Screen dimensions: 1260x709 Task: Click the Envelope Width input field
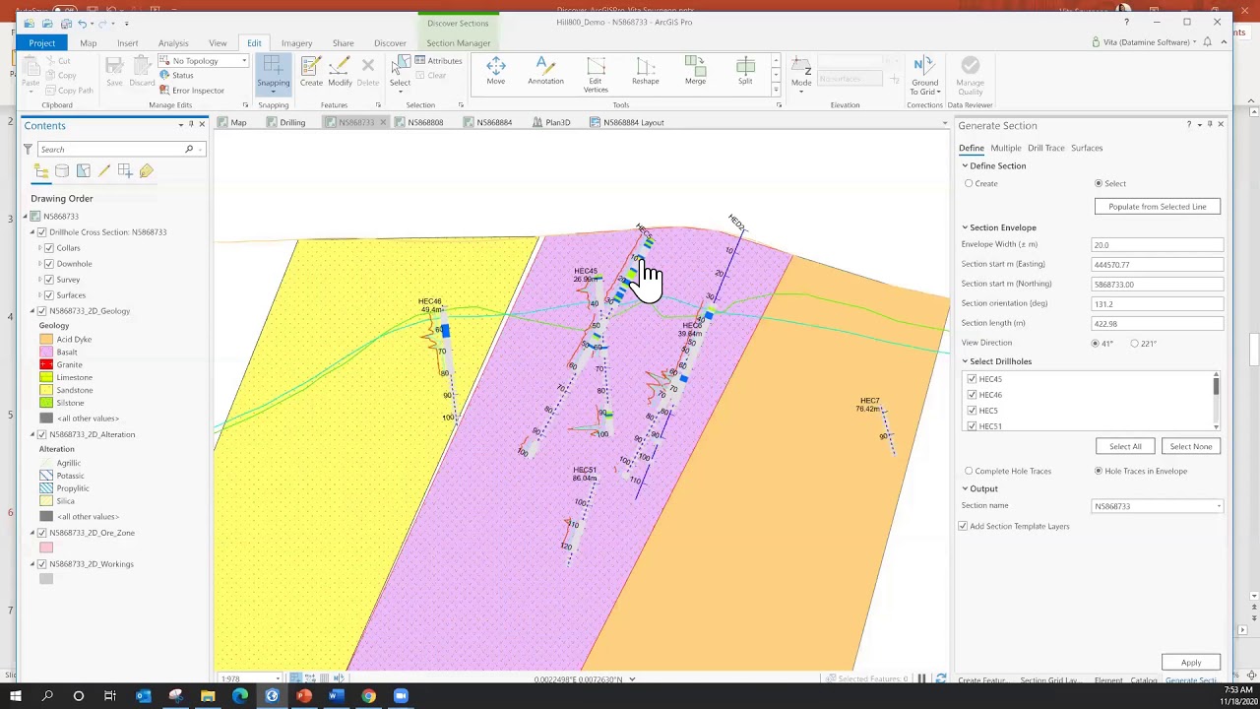(1157, 245)
